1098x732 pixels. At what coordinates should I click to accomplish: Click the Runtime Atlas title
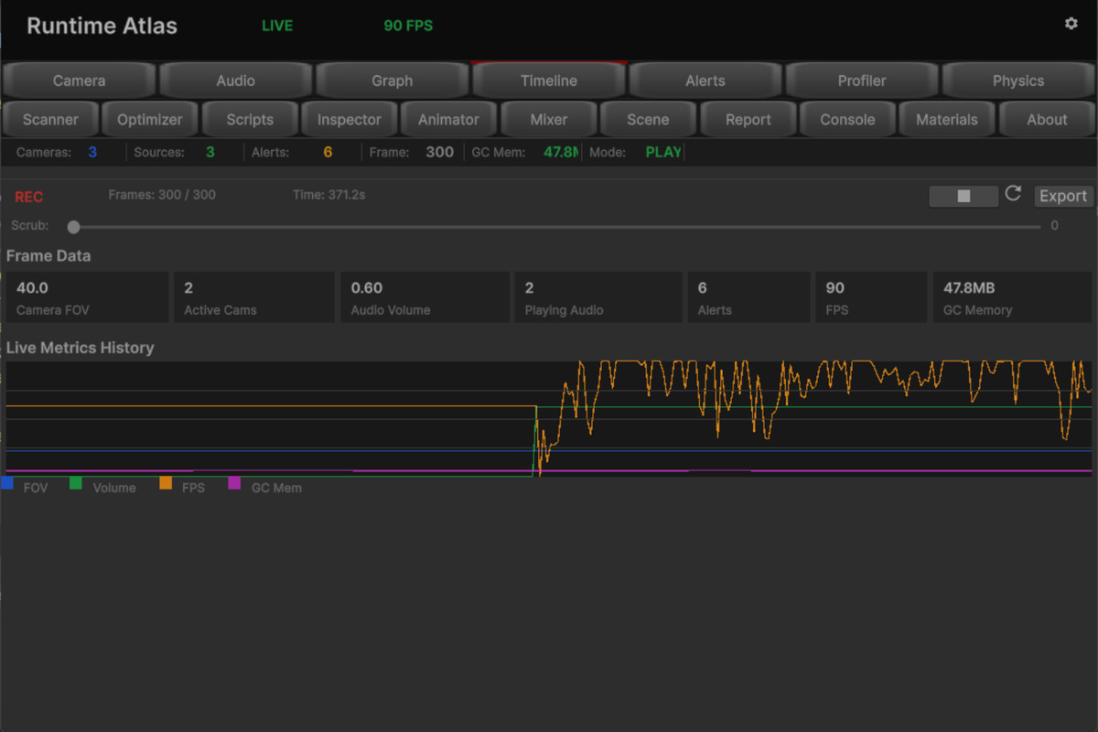[x=102, y=26]
